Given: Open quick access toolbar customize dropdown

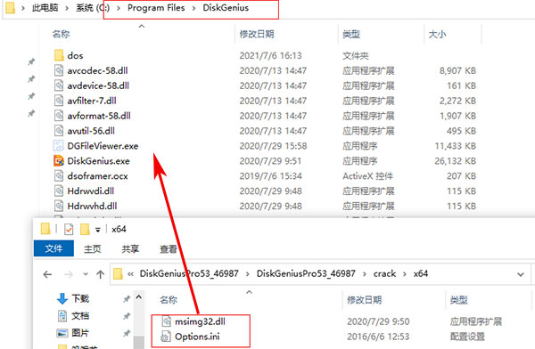Looking at the screenshot, I should pyautogui.click(x=98, y=230).
